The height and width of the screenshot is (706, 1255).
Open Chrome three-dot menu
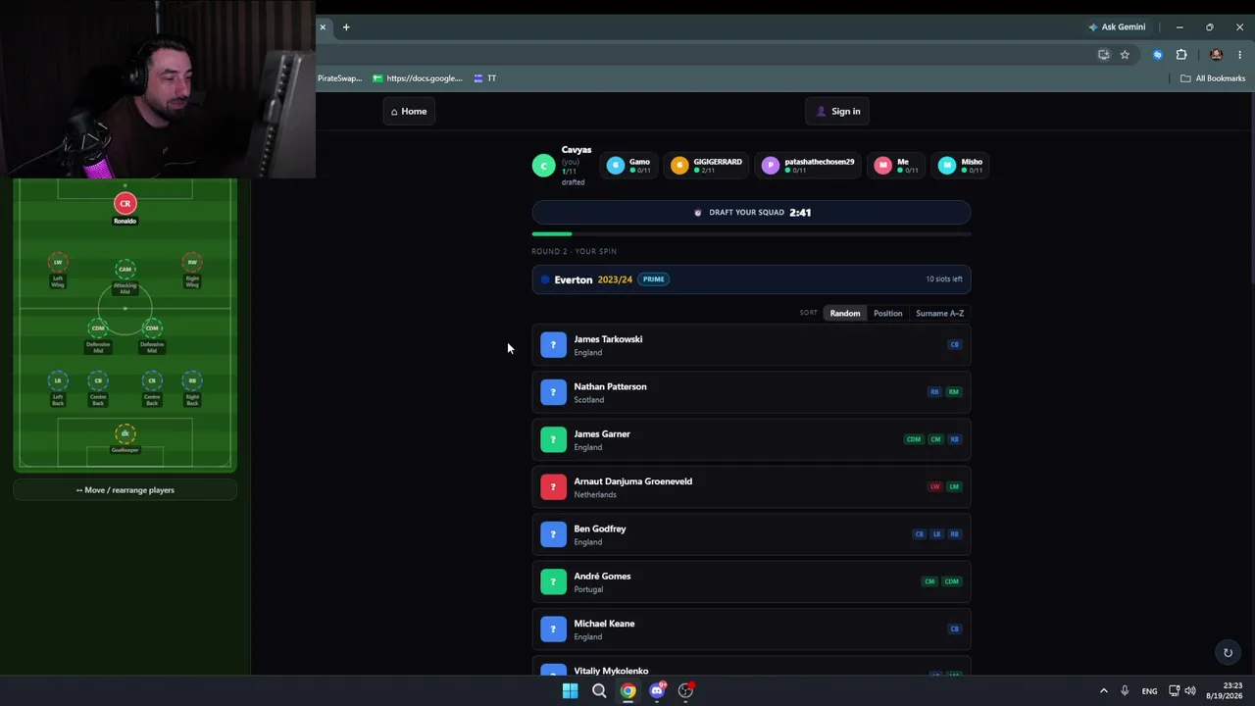(1239, 55)
